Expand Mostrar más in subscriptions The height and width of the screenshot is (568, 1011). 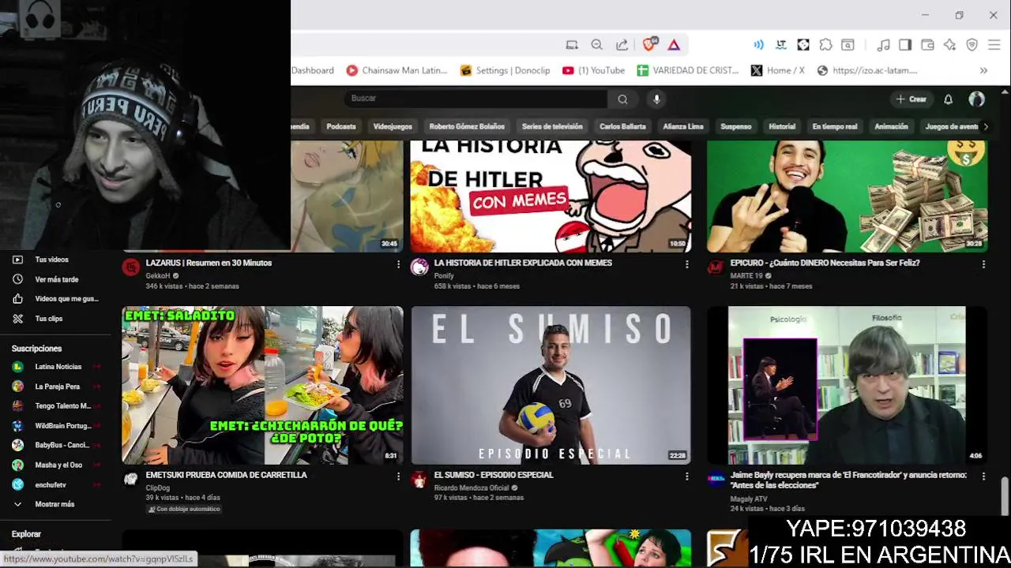[x=54, y=504]
